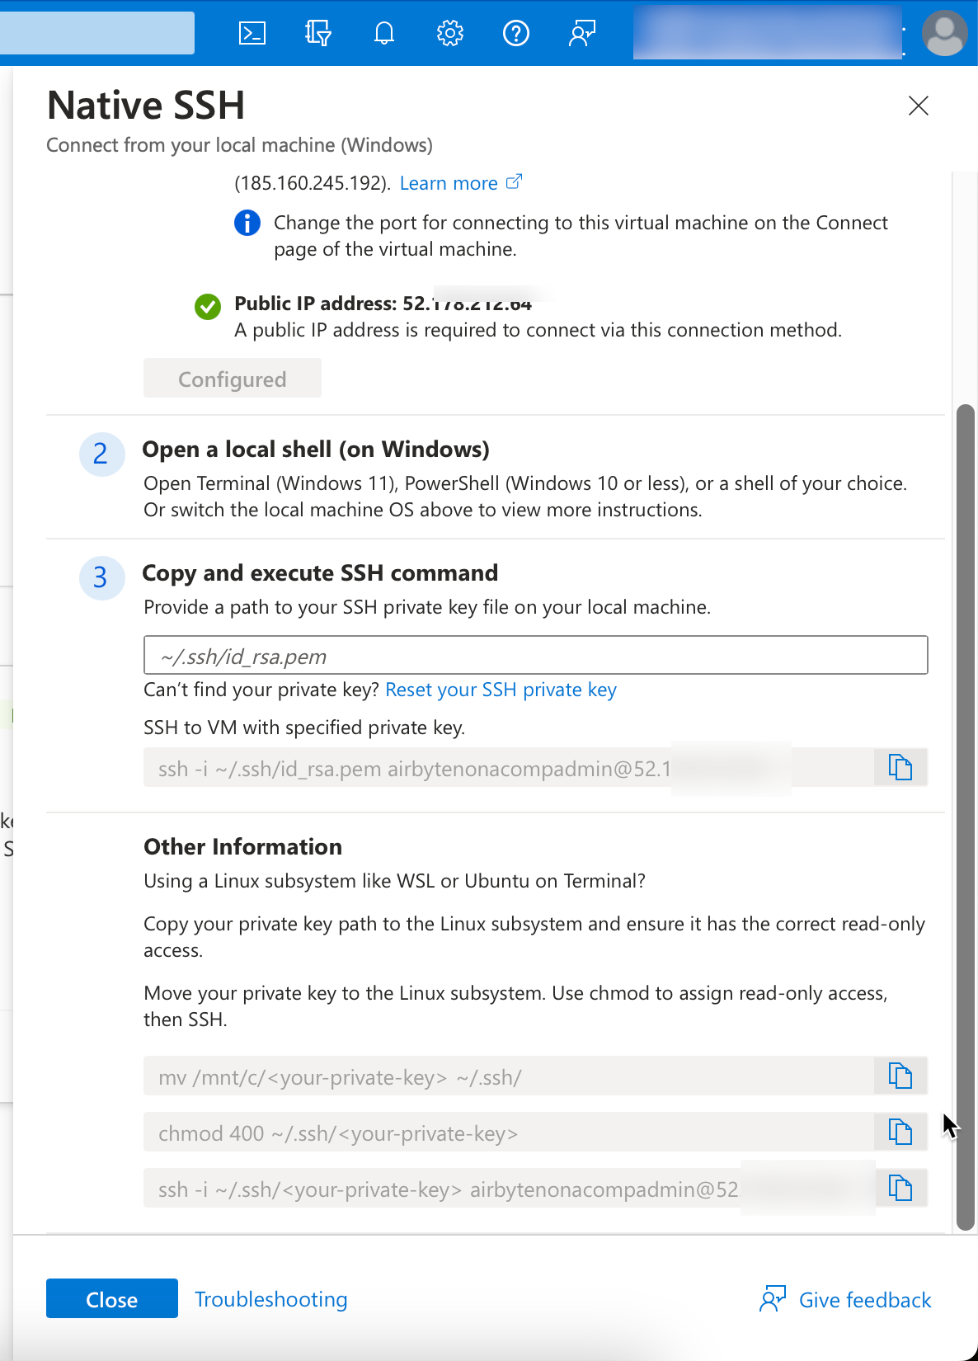Open Cloud Shell from the top bar
This screenshot has height=1361, width=978.
[x=252, y=33]
